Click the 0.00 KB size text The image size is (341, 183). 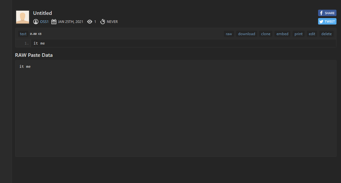pos(36,34)
